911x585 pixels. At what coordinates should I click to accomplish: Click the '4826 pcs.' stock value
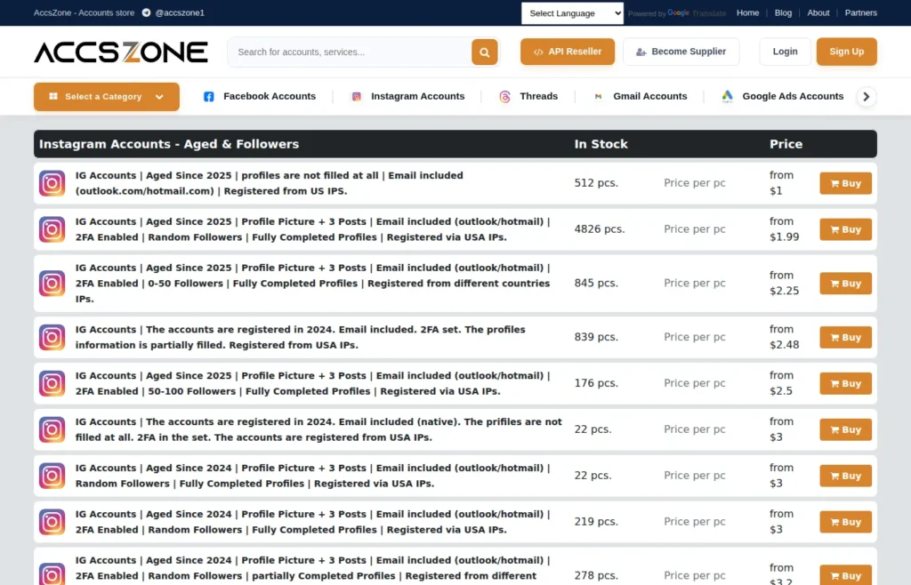coord(600,229)
